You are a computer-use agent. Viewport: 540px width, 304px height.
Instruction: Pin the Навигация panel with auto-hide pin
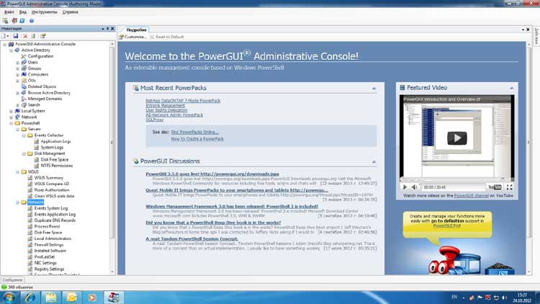click(x=107, y=29)
